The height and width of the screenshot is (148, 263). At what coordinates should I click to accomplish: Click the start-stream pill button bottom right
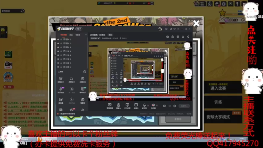[x=184, y=106]
